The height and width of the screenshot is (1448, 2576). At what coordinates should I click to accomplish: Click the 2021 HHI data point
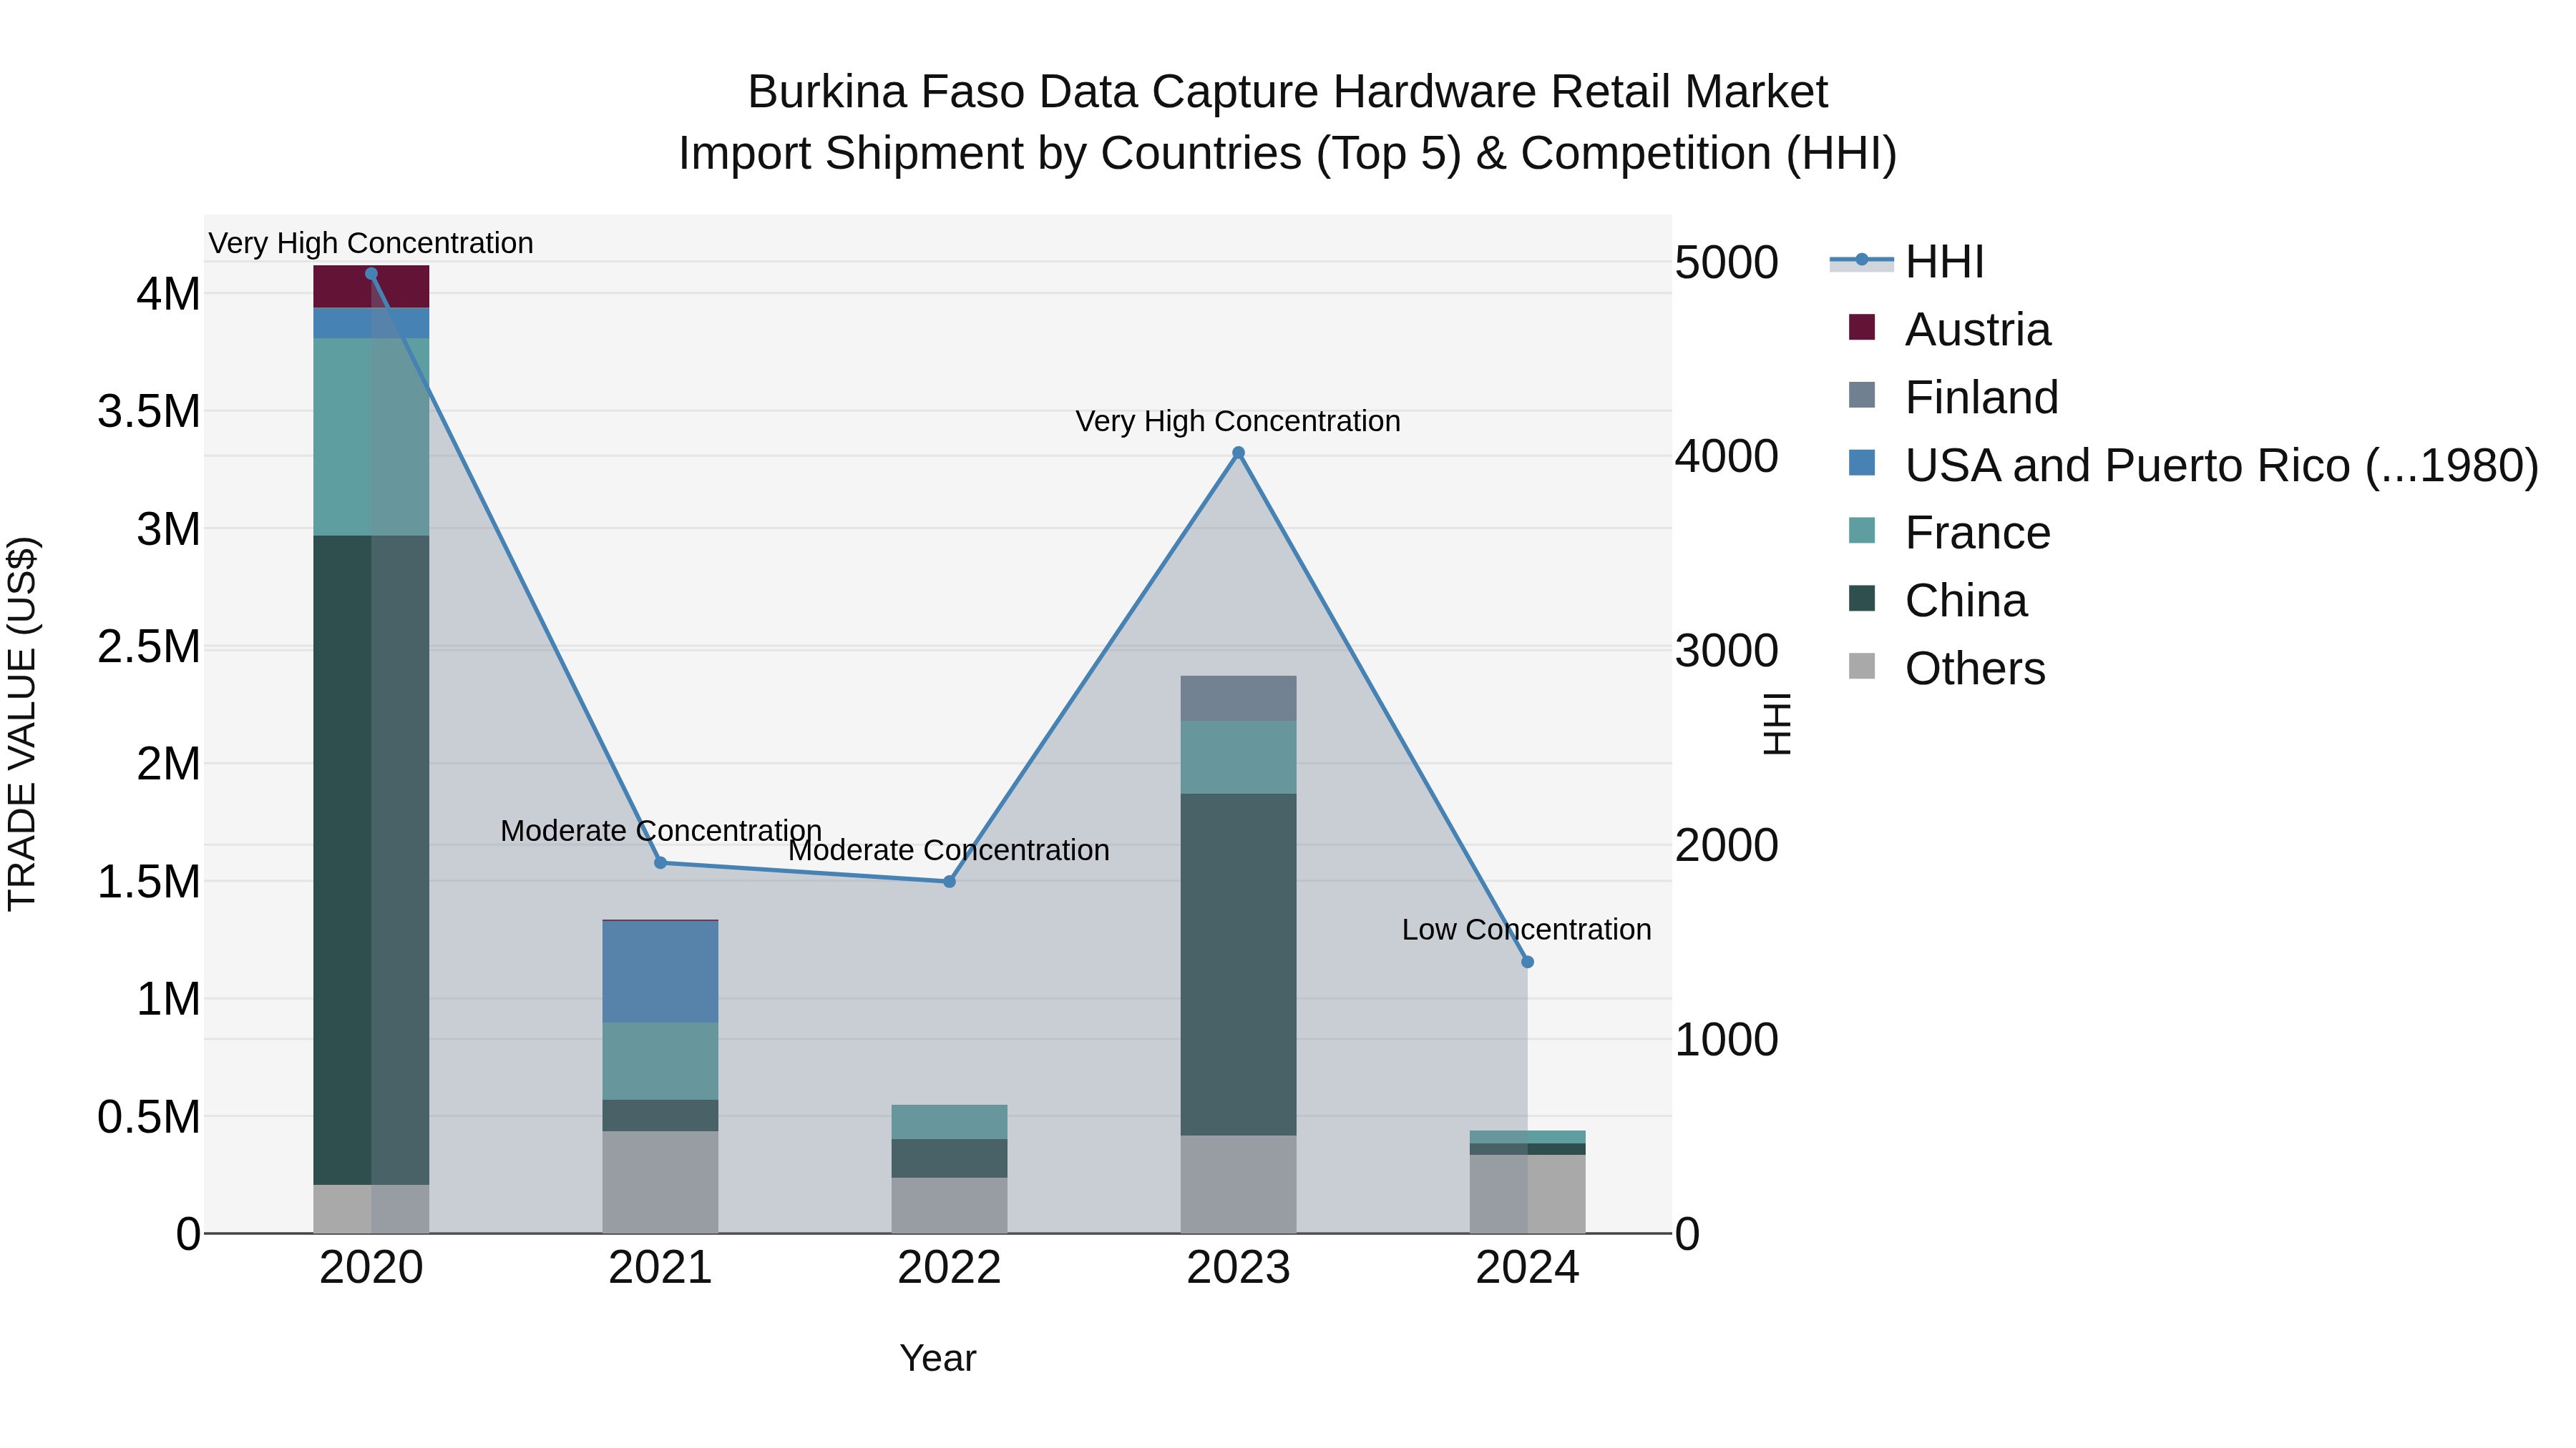pyautogui.click(x=660, y=862)
